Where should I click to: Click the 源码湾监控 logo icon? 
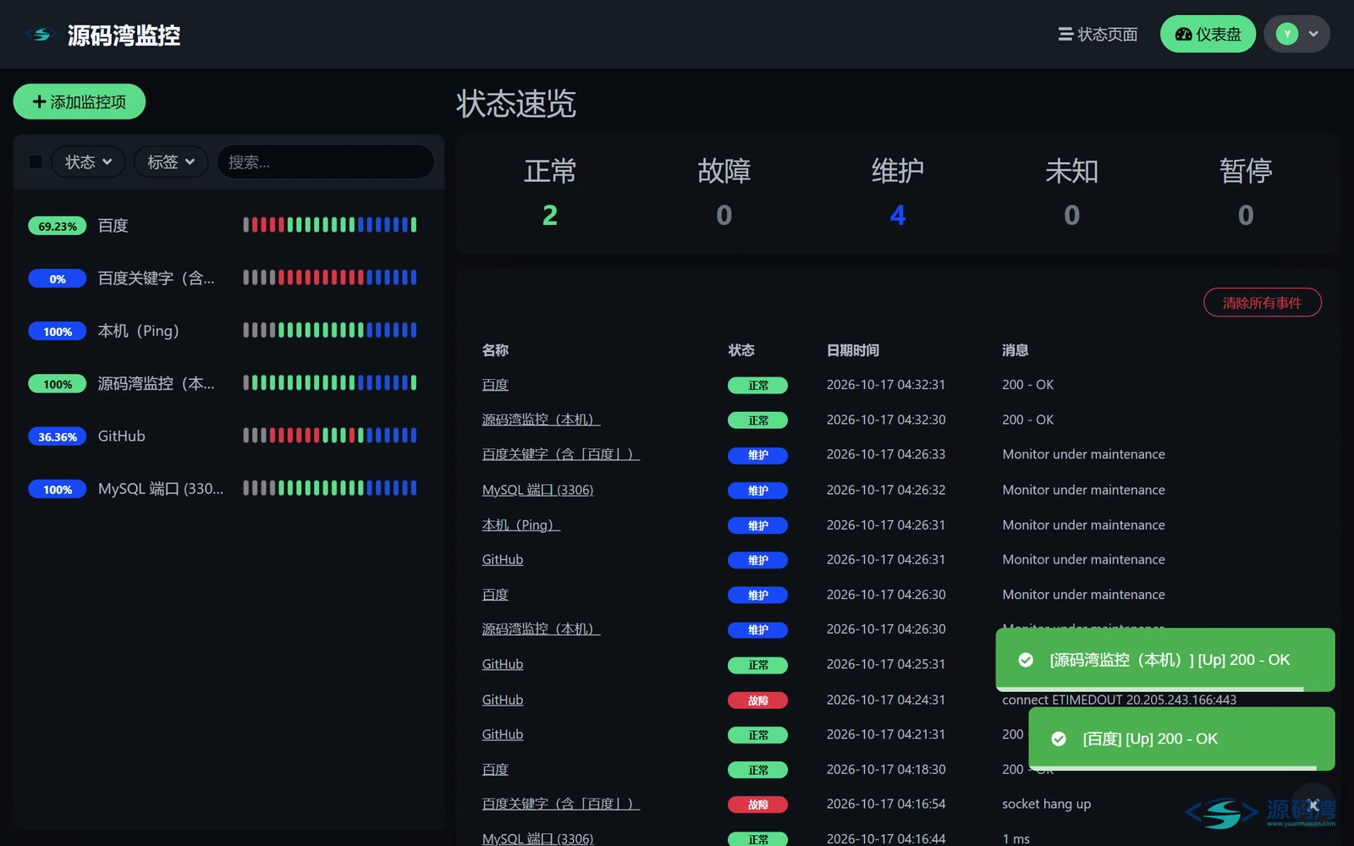coord(41,35)
